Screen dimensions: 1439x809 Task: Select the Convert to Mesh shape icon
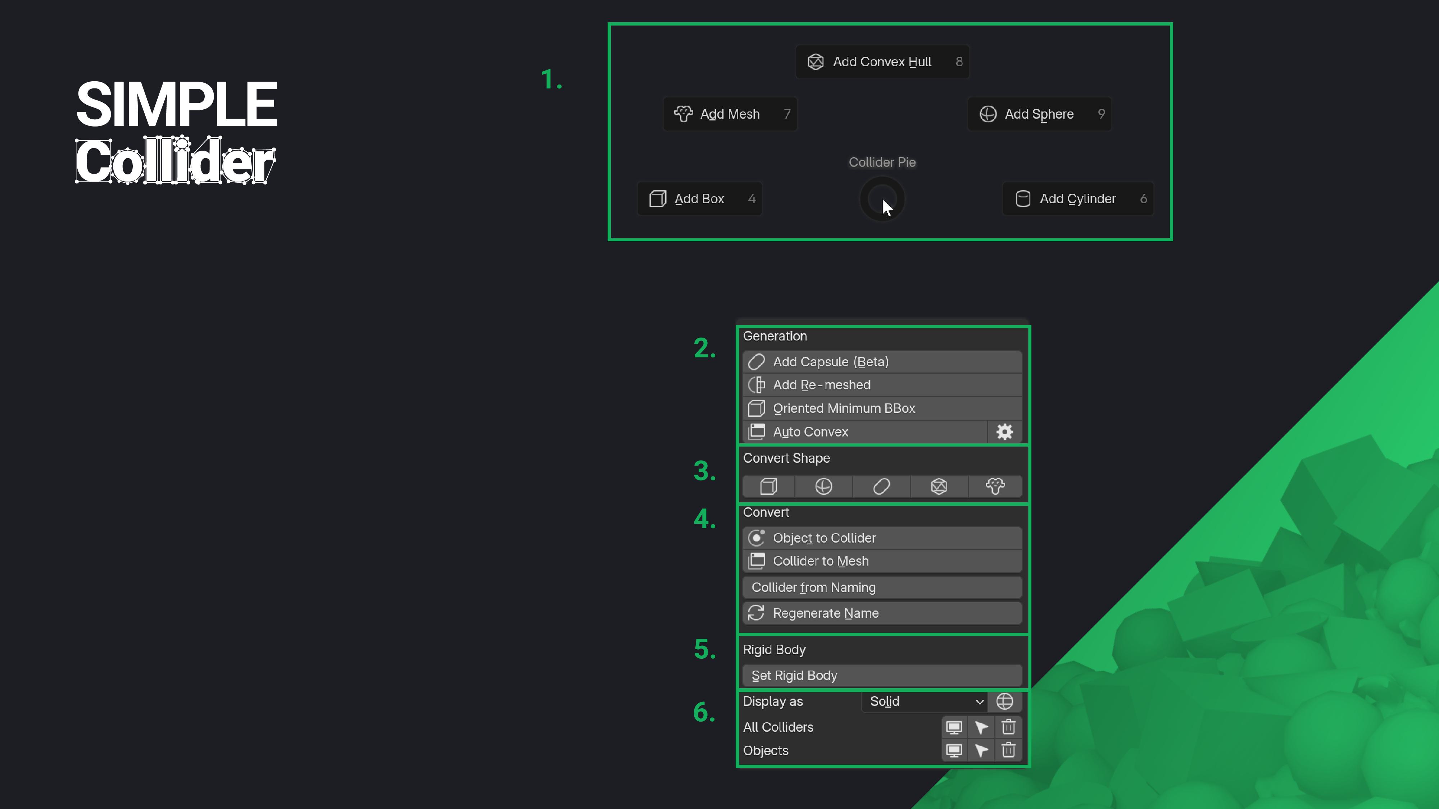995,486
